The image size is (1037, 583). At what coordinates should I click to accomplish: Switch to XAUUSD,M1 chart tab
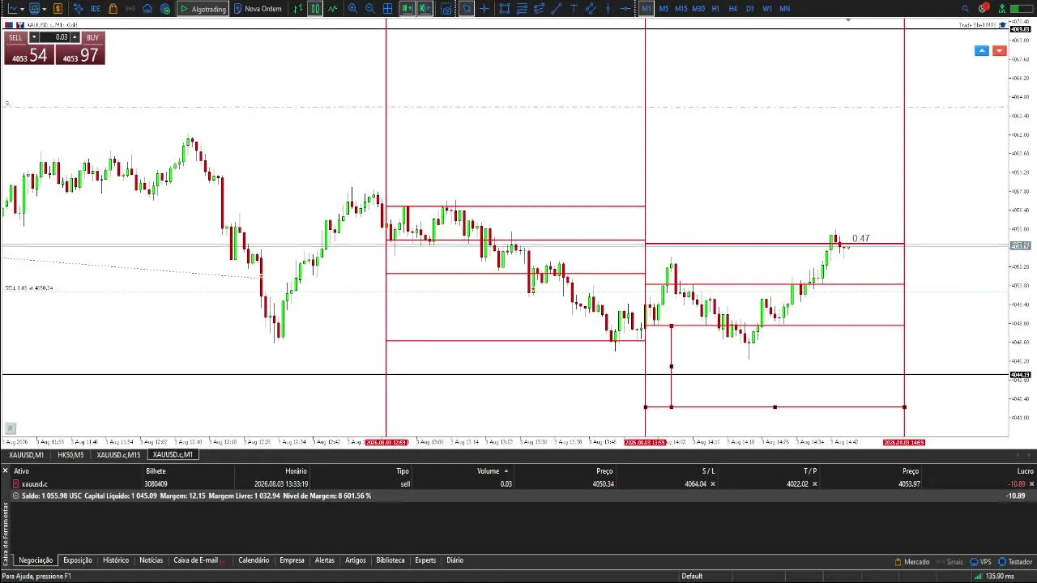(26, 455)
